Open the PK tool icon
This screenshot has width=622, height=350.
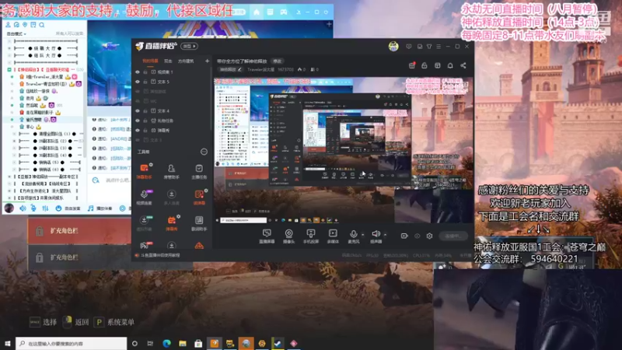pyautogui.click(x=145, y=245)
